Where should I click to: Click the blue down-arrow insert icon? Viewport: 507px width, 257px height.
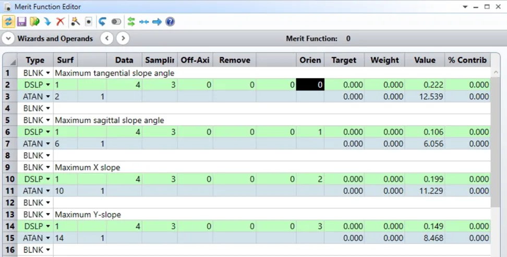[x=47, y=22]
